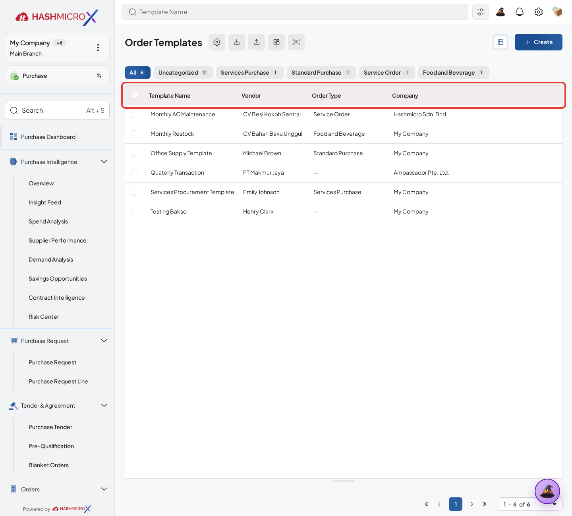Image resolution: width=572 pixels, height=516 pixels.
Task: Open the company three-dot menu
Action: 98,48
